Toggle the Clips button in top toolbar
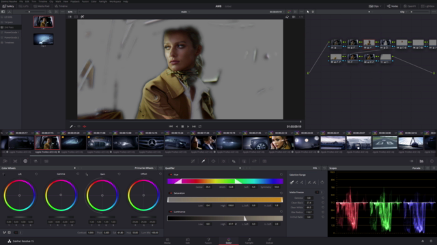Screen dimensions: 437x245 click(x=375, y=6)
